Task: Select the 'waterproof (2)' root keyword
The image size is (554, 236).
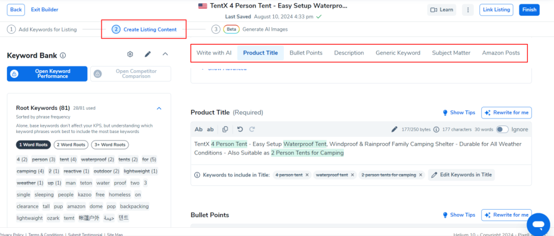Action: coord(98,159)
